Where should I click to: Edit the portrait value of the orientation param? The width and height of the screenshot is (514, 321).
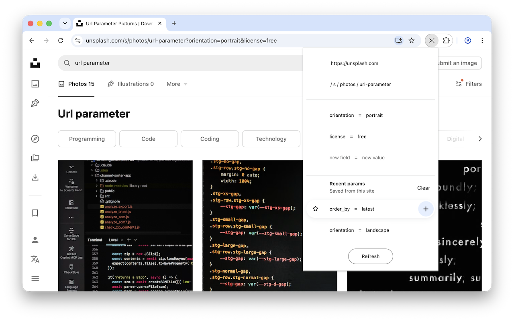click(x=374, y=115)
